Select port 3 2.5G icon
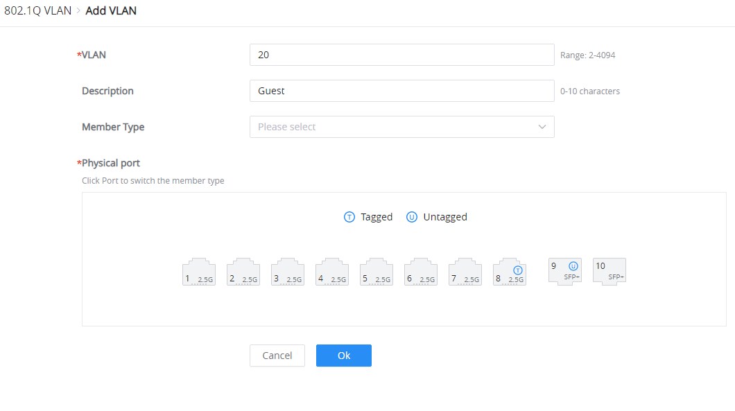 click(287, 272)
